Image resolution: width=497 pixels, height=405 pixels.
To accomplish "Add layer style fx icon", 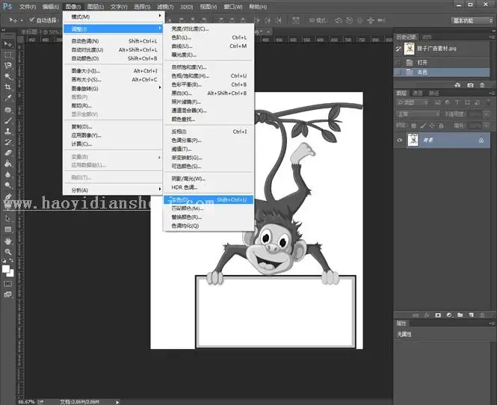I will (427, 315).
